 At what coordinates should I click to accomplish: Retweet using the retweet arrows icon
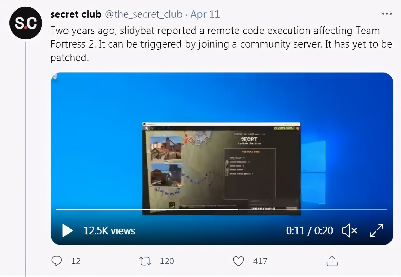[x=145, y=261]
